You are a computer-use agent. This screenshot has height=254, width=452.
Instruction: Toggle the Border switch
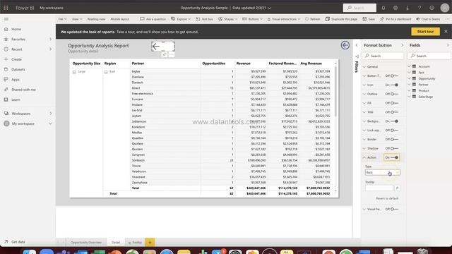pos(394,140)
